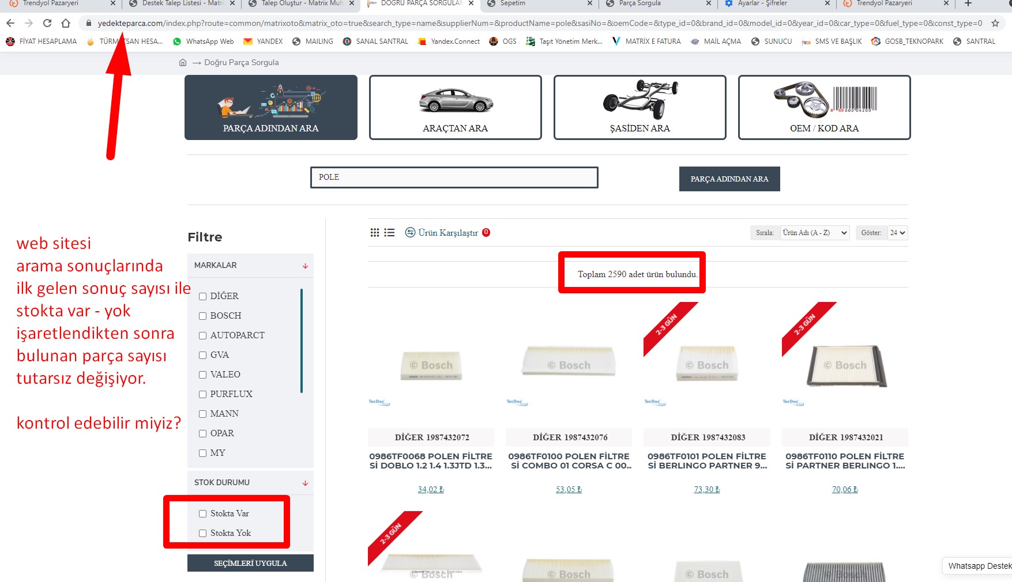Check the BOSCH brand checkbox
Viewport: 1012px width, 582px height.
click(x=202, y=316)
